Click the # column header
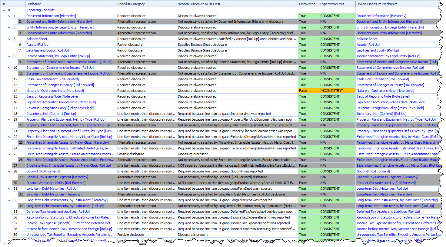The width and height of the screenshot is (446, 247). coord(13,4)
